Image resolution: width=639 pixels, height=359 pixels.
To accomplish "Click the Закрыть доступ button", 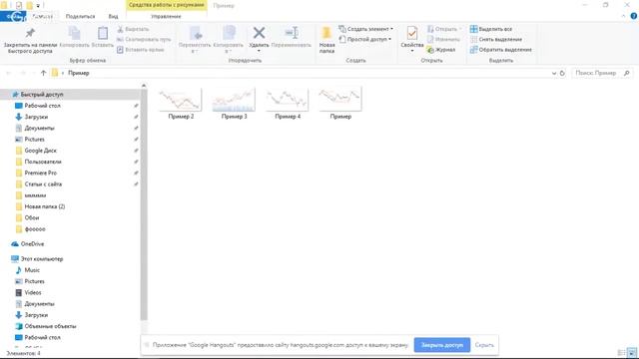I will pos(442,345).
